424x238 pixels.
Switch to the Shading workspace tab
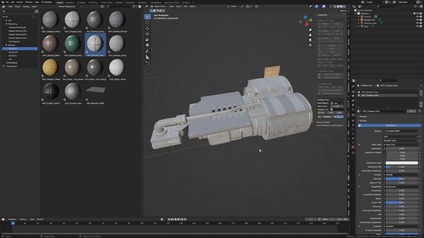coord(119,3)
